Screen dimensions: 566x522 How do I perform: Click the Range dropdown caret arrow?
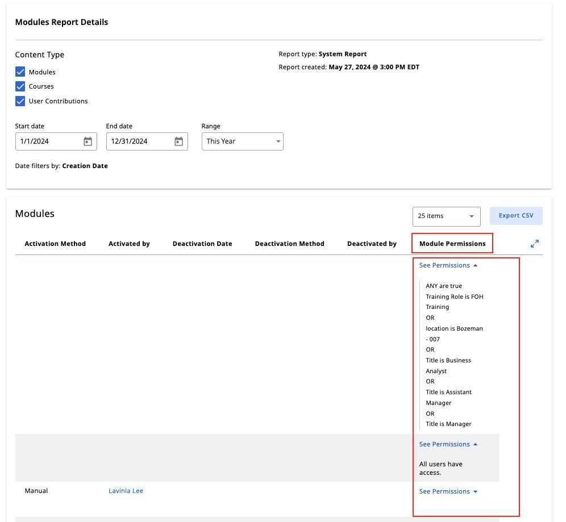point(278,141)
